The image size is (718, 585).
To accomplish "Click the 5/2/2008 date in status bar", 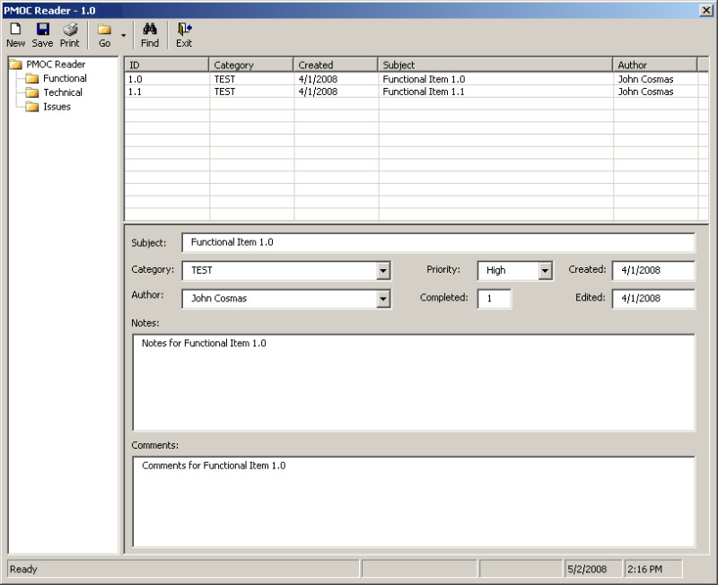I will tap(587, 569).
